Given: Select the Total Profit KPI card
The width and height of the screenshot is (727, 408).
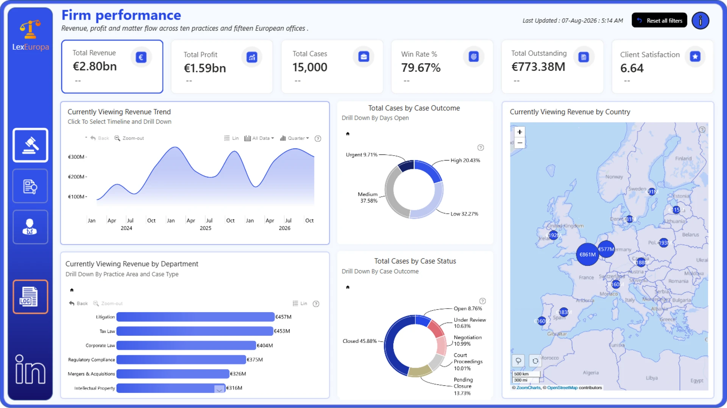Looking at the screenshot, I should tap(222, 66).
